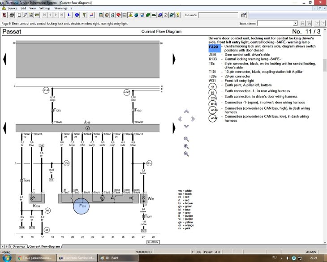Click the dark green car toolbar icon
This screenshot has height=262, width=327.
[154, 15]
